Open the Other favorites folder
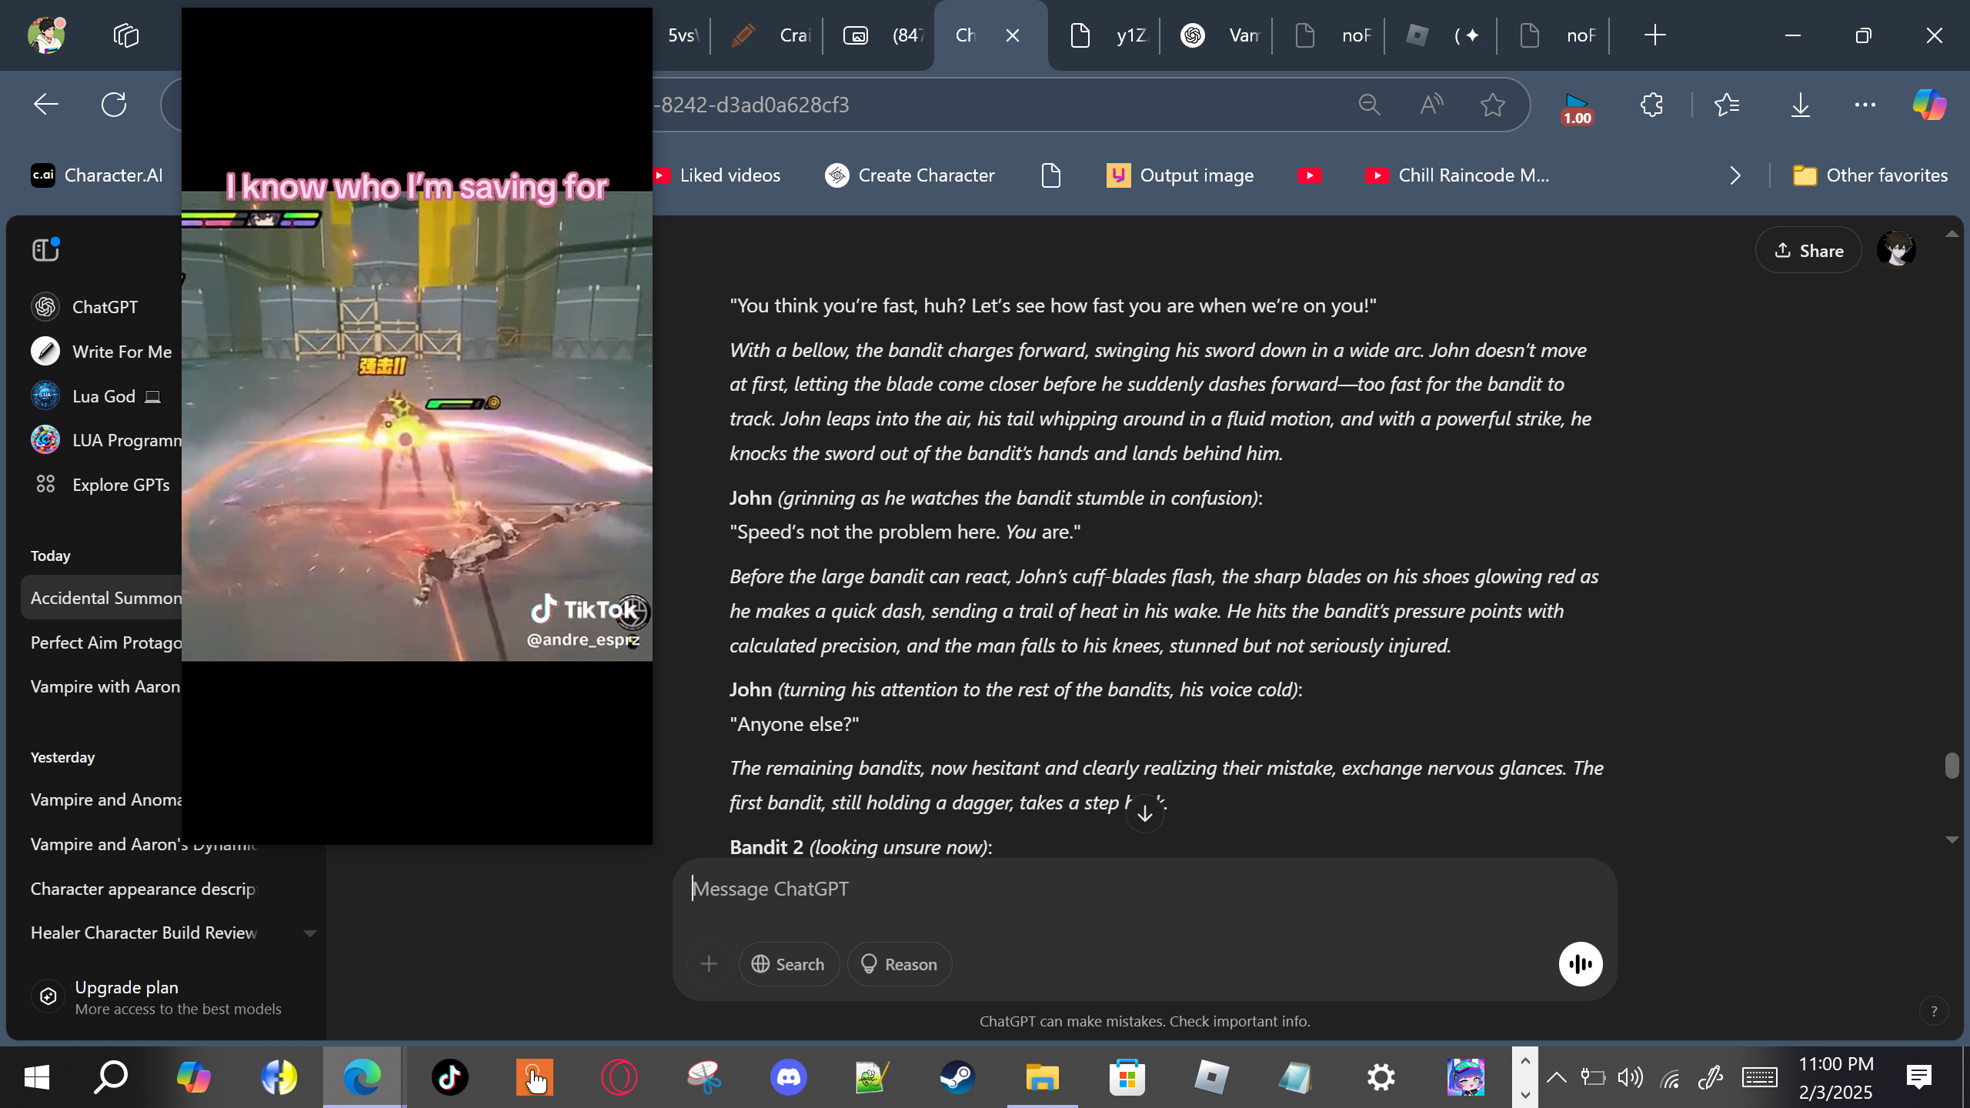The width and height of the screenshot is (1970, 1108). 1870,175
